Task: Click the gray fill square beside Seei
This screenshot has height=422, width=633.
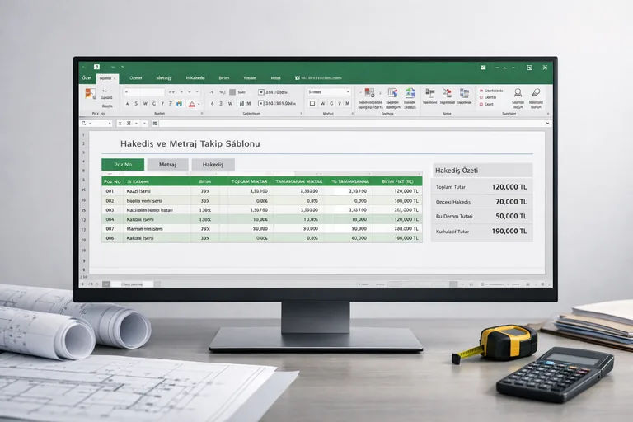Action: (x=232, y=92)
